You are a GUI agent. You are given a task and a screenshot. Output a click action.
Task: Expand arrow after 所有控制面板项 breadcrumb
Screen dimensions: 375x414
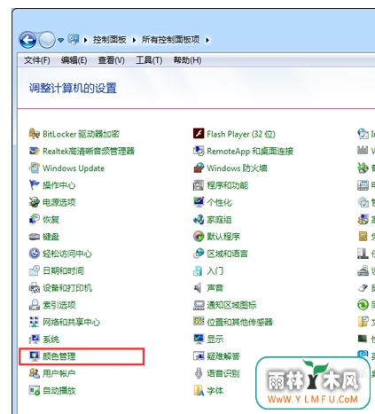coord(207,40)
